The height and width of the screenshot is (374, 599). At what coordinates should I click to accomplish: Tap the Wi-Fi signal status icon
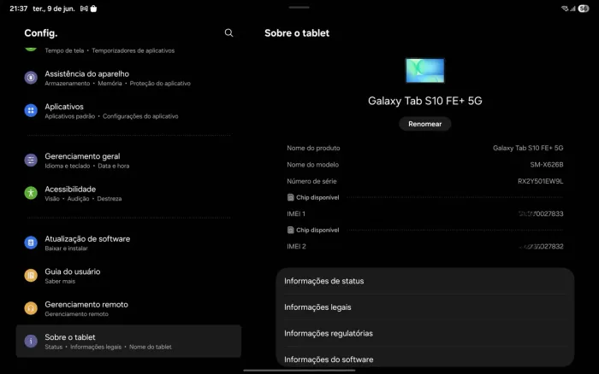point(565,9)
